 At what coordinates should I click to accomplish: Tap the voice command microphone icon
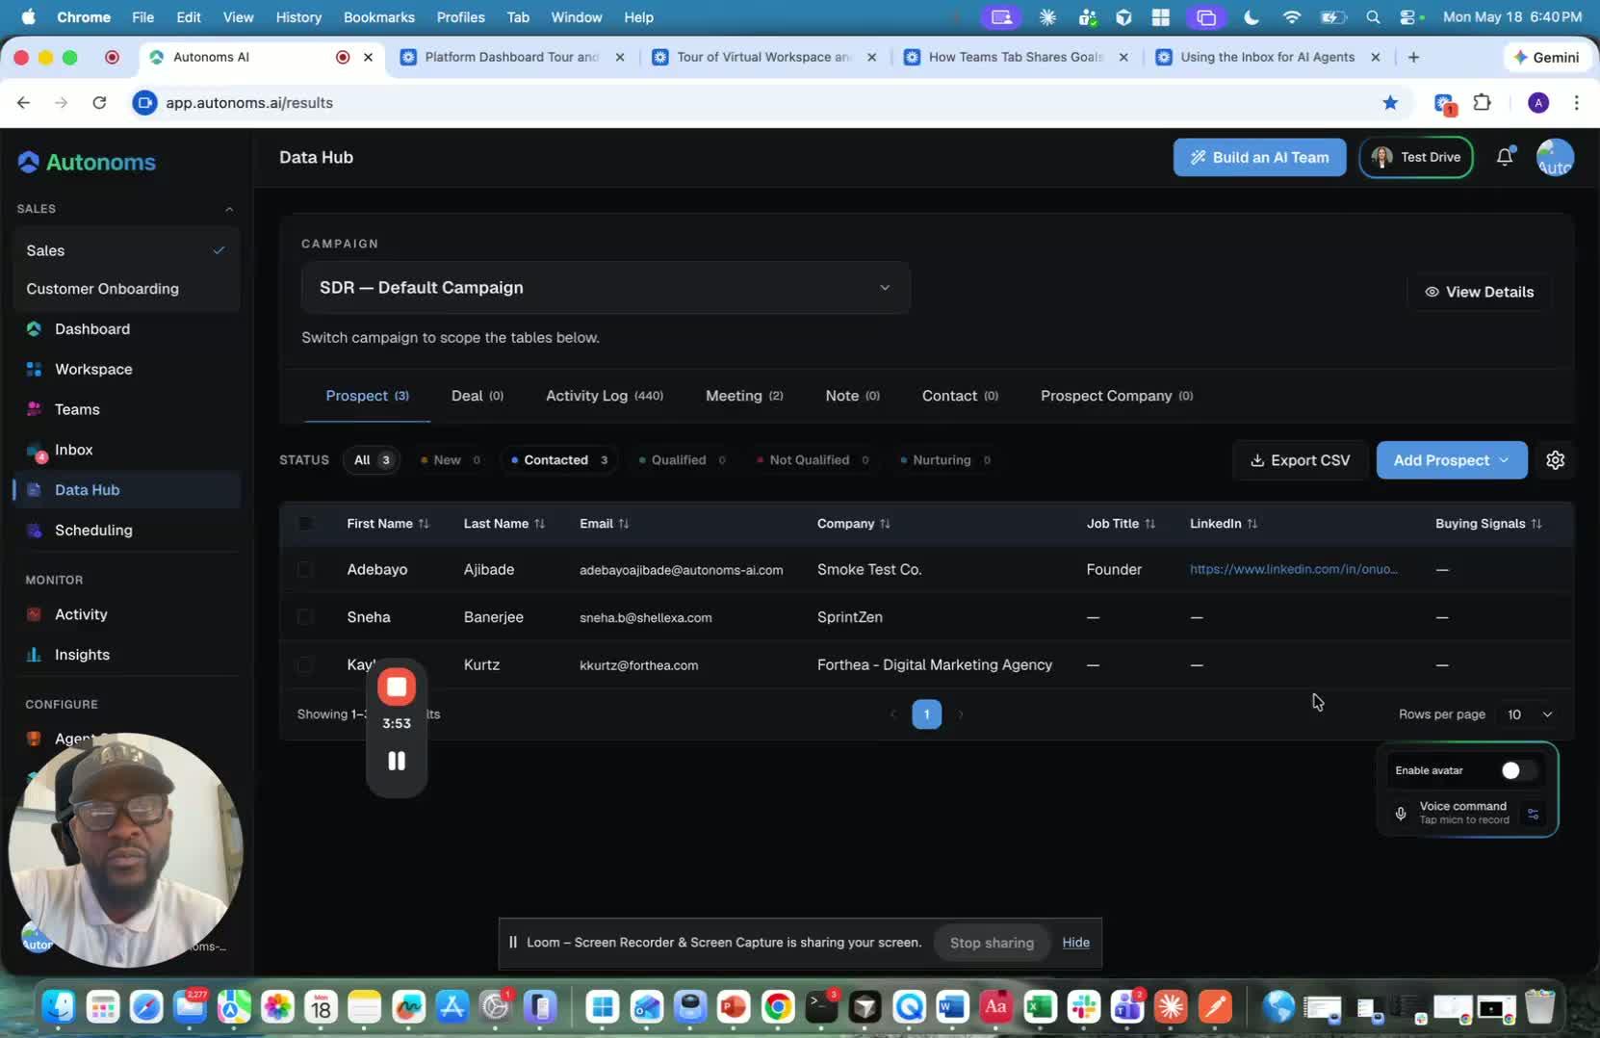[x=1401, y=814]
